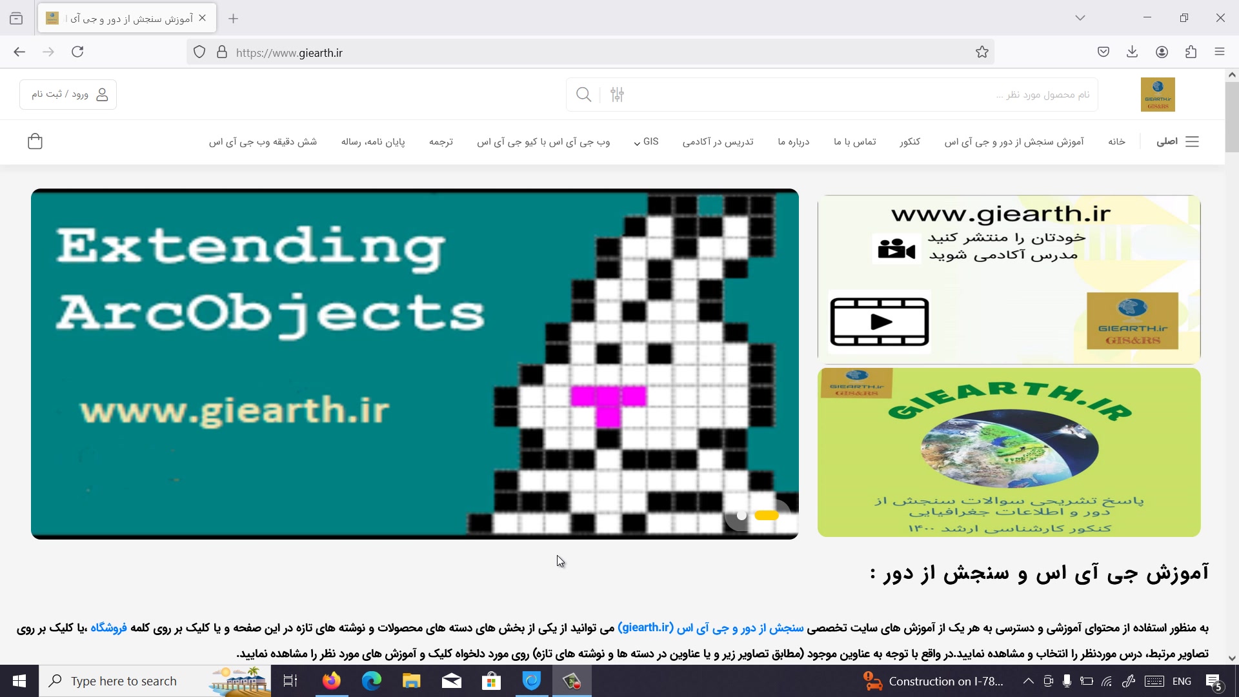The width and height of the screenshot is (1239, 697).
Task: Click the GIEARTH site logo in header
Action: [1158, 94]
